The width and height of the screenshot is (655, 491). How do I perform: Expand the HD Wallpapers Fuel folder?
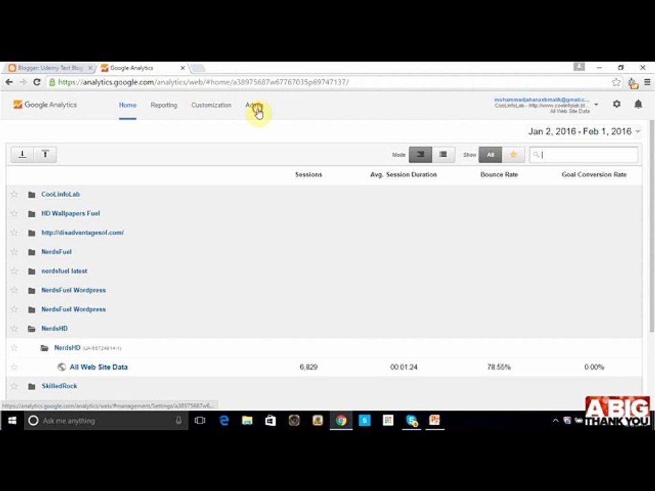click(31, 213)
